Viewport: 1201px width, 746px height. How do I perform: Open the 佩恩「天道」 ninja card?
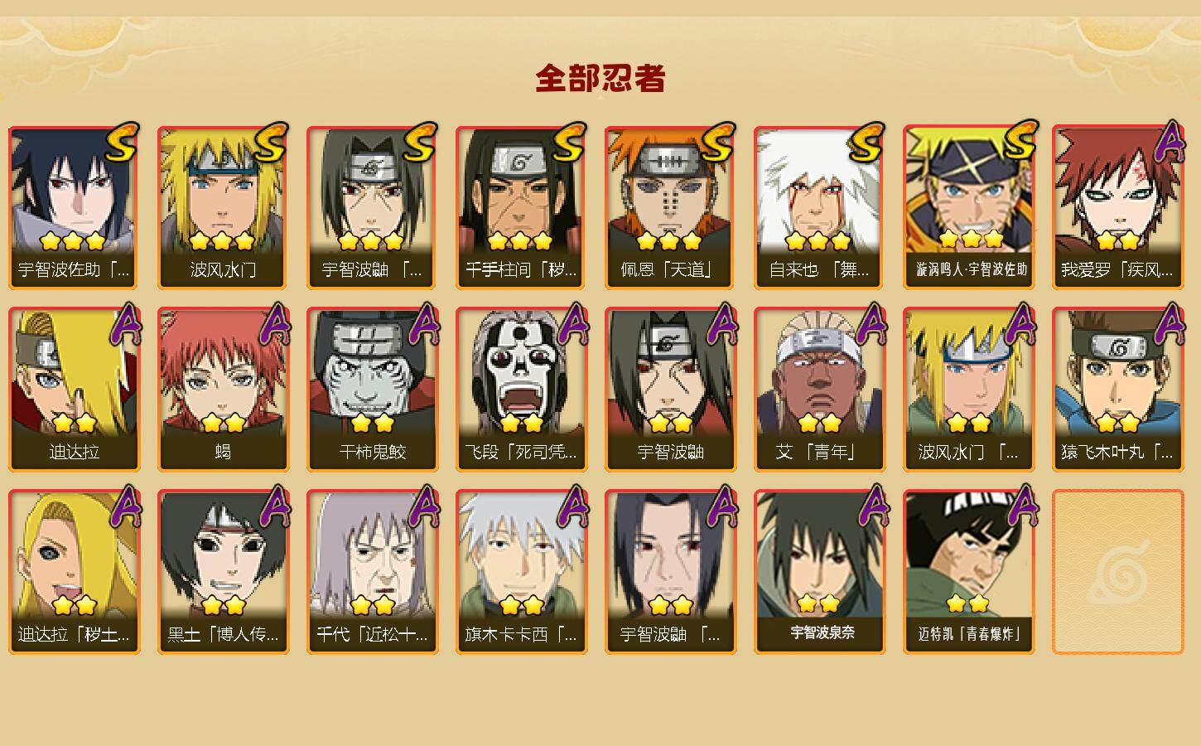tap(670, 207)
